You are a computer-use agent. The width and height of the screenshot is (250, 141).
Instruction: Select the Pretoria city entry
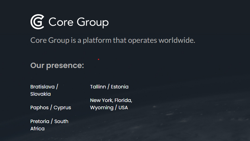[40, 121]
